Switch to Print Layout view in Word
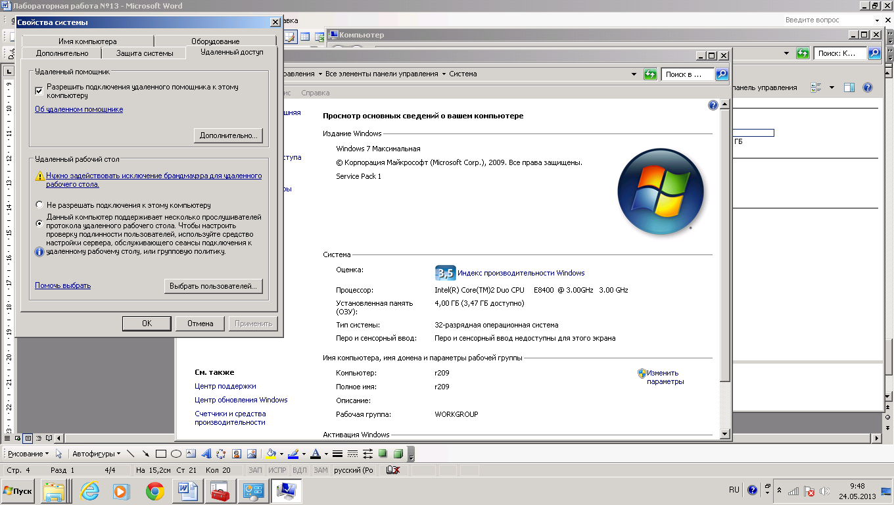 pyautogui.click(x=28, y=438)
